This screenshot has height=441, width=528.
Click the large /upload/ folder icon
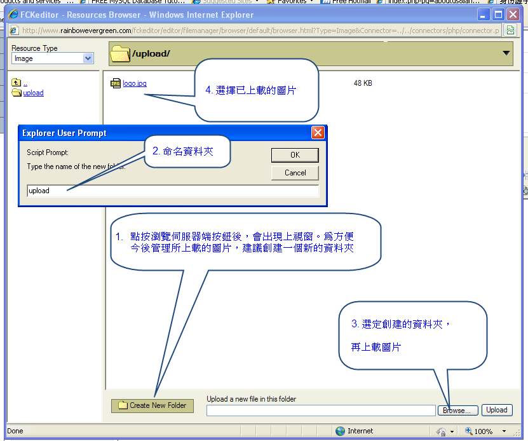119,54
